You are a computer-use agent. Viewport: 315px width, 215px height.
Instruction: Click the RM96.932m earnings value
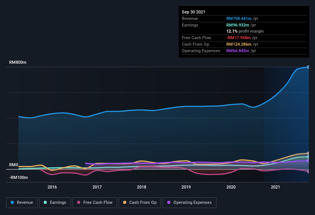click(x=237, y=25)
